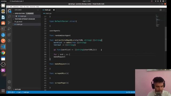The image size is (171, 96).
Task: Open the Run menu
Action: tap(28, 7)
